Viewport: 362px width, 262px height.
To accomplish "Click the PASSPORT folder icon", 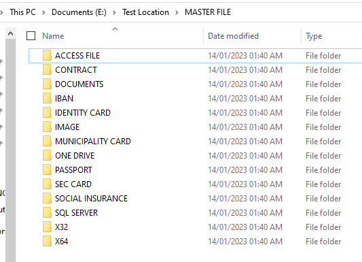I will (x=47, y=170).
